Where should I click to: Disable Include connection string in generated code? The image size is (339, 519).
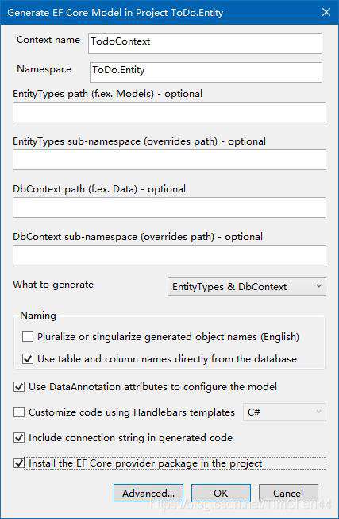19,438
